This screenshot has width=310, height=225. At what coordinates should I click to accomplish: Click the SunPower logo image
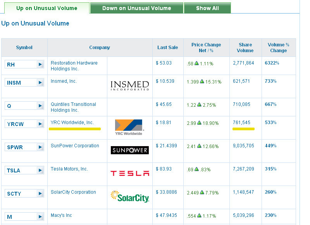click(129, 150)
